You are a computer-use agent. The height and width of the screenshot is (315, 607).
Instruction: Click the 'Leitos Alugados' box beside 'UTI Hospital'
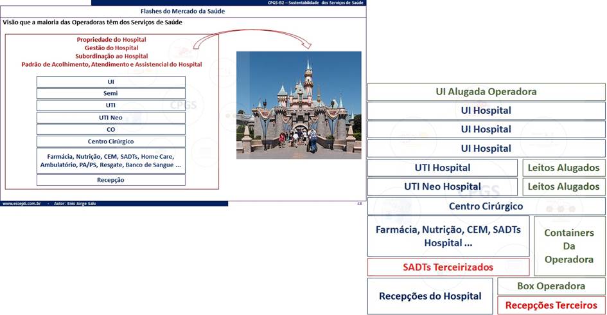click(564, 168)
